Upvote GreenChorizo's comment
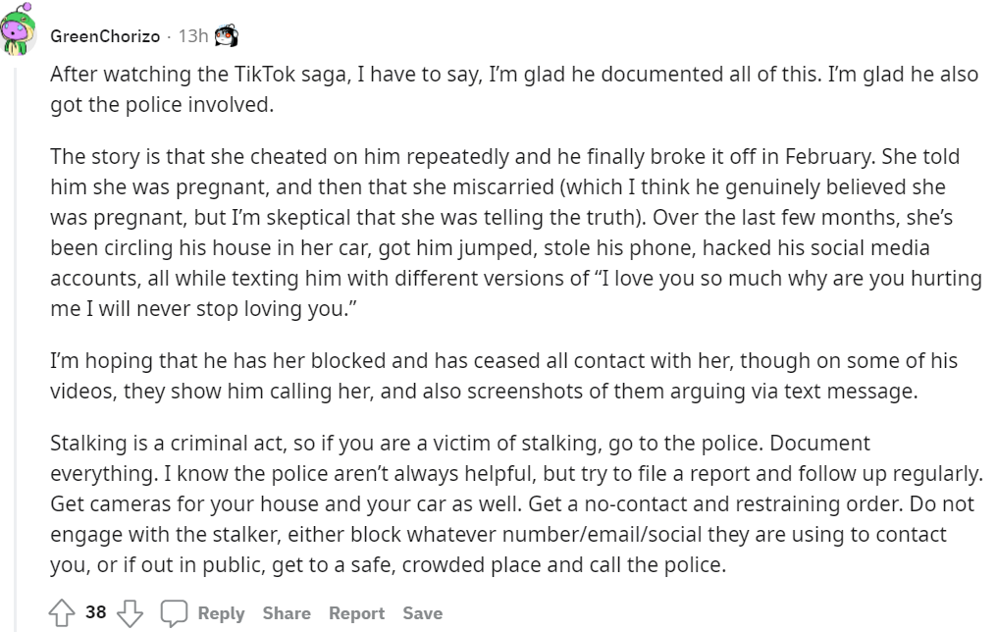Image resolution: width=997 pixels, height=632 pixels. pos(62,613)
